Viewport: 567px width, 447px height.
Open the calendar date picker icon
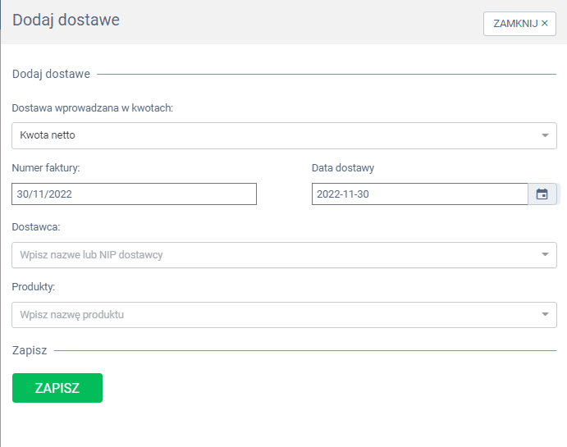(x=542, y=194)
